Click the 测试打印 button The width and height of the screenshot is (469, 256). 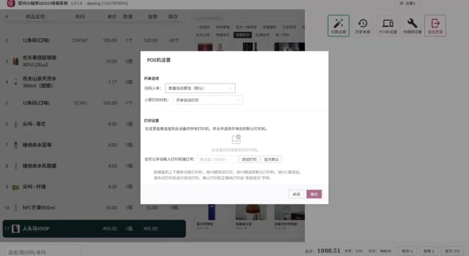click(249, 159)
